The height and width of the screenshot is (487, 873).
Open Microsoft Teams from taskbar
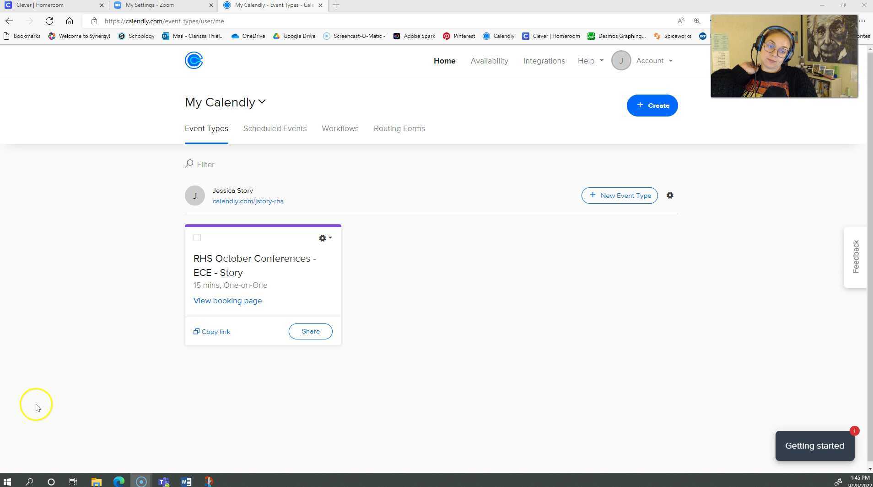pyautogui.click(x=164, y=482)
